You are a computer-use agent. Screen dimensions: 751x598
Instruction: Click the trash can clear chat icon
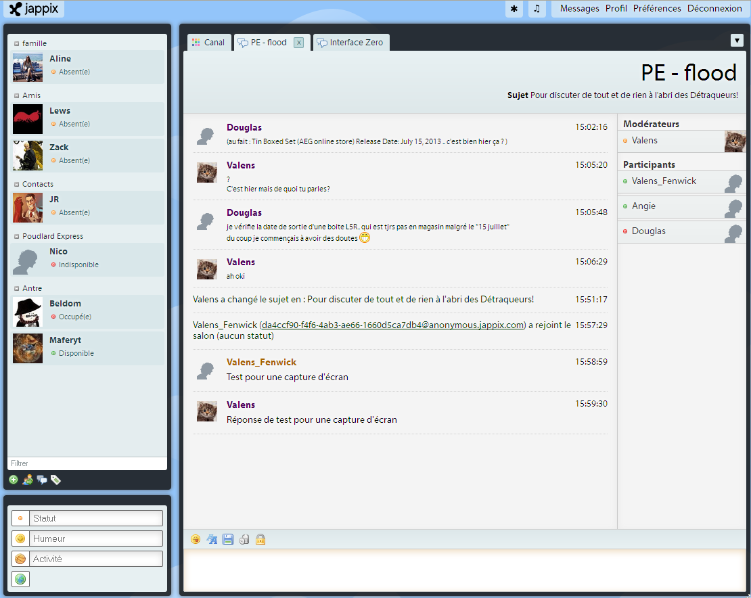244,539
